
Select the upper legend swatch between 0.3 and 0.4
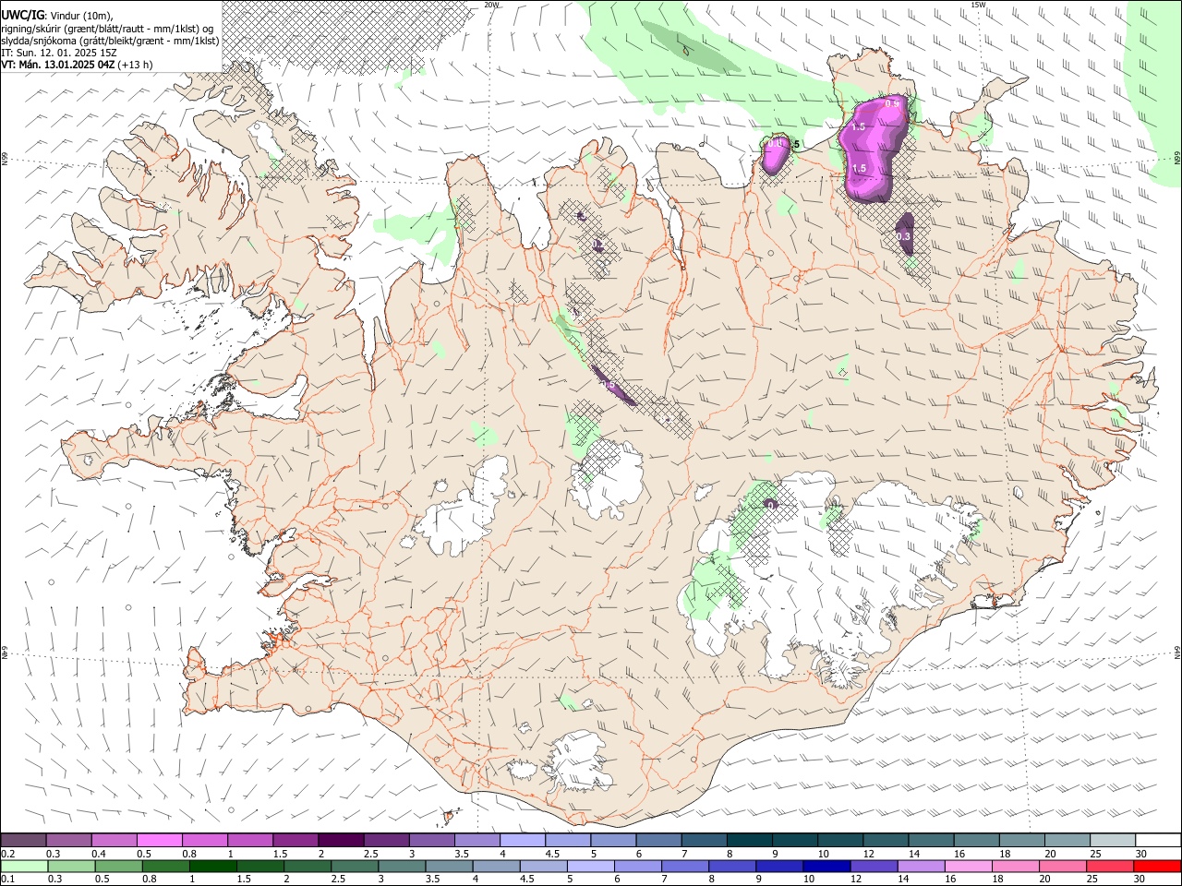tap(68, 840)
